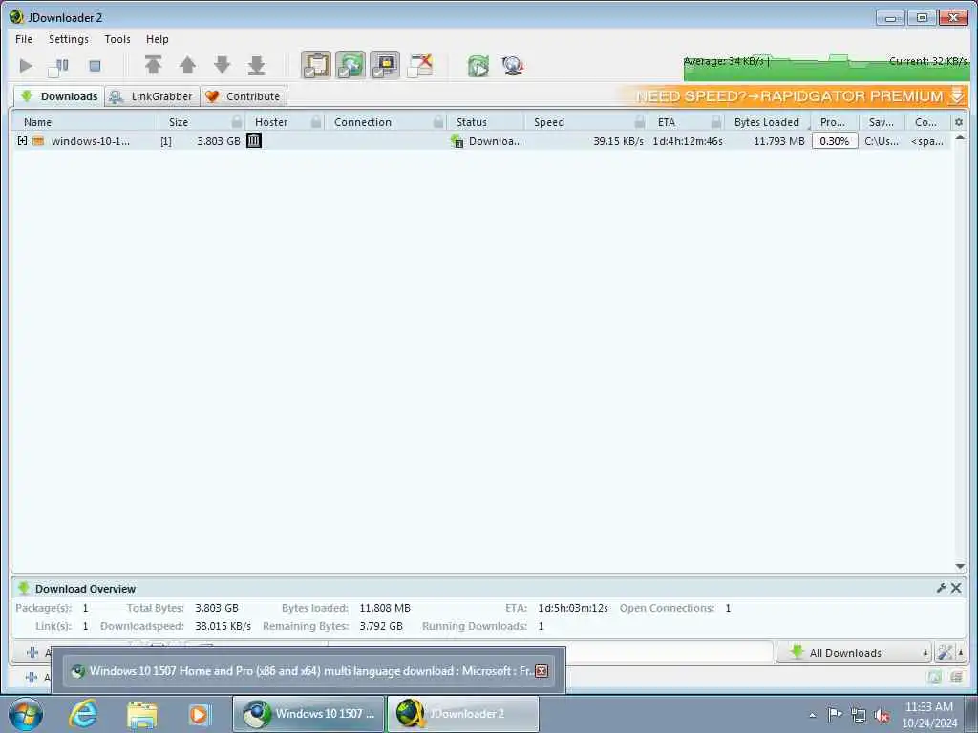Expand small arrow beside bottom wrench button

(x=961, y=653)
